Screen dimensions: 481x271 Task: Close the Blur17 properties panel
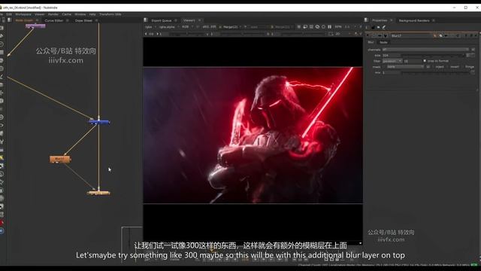[476, 35]
